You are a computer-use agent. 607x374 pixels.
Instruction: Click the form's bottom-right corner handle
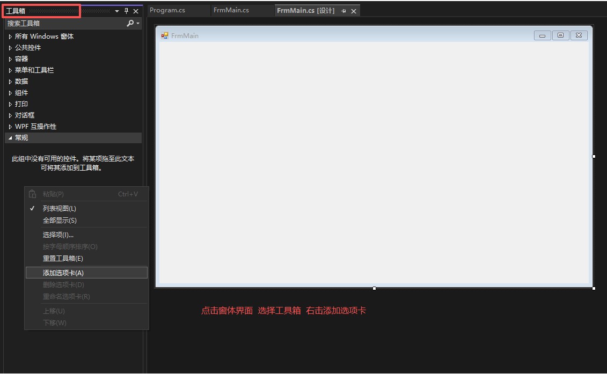click(594, 288)
